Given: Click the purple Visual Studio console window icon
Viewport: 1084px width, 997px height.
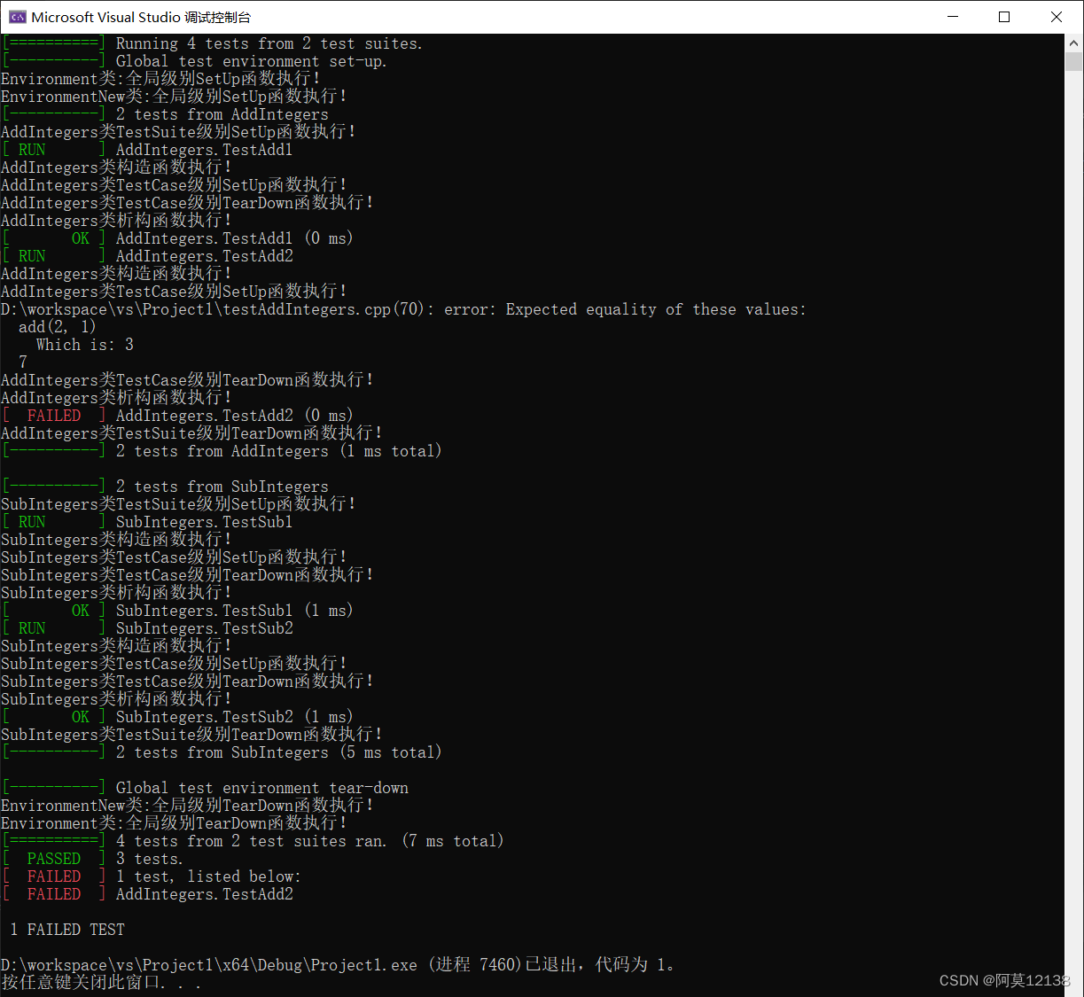Looking at the screenshot, I should [x=18, y=17].
